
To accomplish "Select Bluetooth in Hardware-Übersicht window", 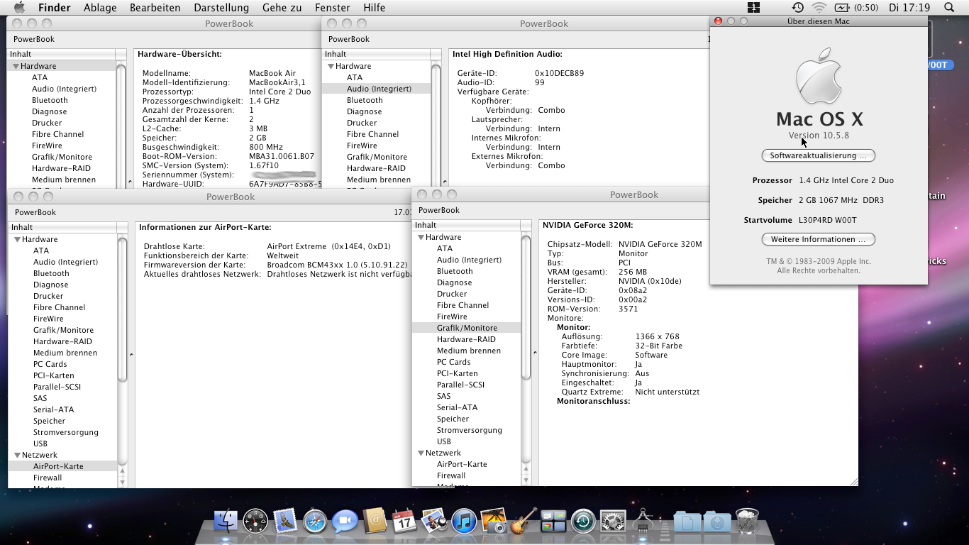I will coord(50,100).
